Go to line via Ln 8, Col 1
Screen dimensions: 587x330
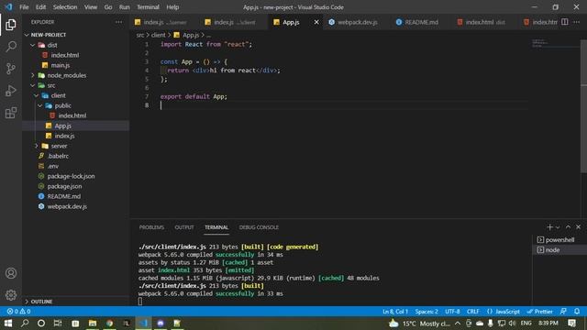click(x=395, y=312)
